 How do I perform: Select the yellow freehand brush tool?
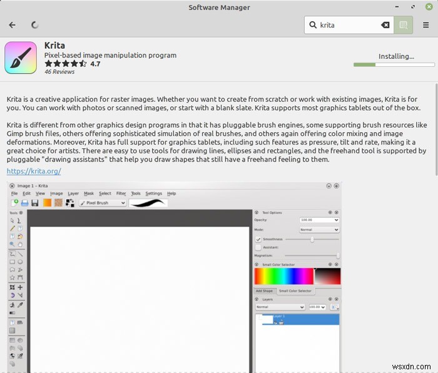13,228
